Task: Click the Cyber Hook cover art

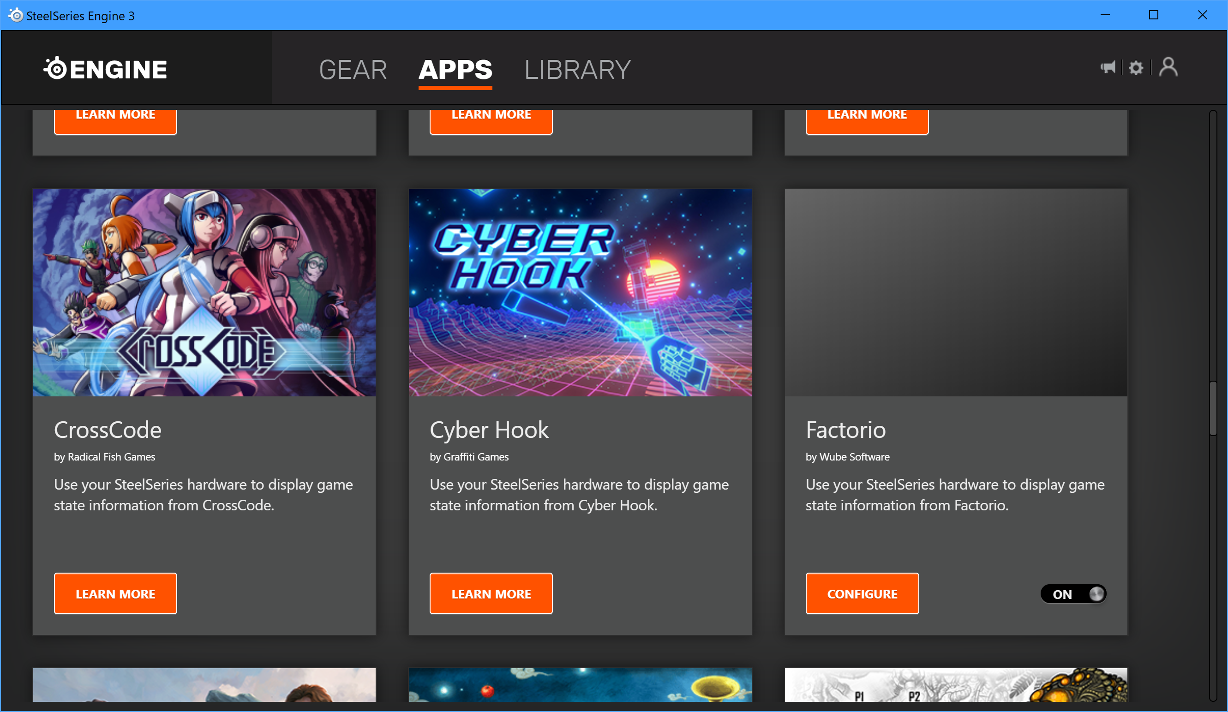Action: (580, 293)
